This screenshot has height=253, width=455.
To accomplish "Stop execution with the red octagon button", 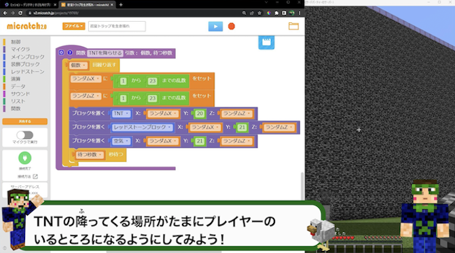I will [x=232, y=26].
